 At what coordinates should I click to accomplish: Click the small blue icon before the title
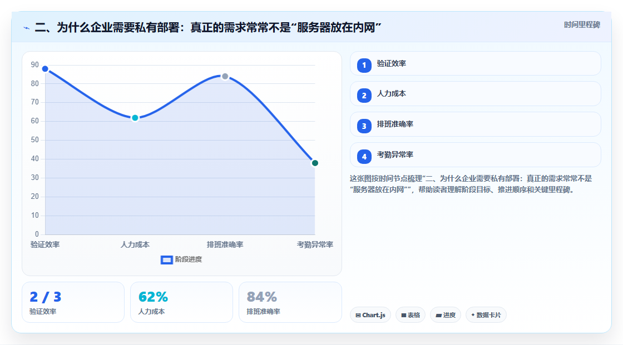tap(26, 28)
